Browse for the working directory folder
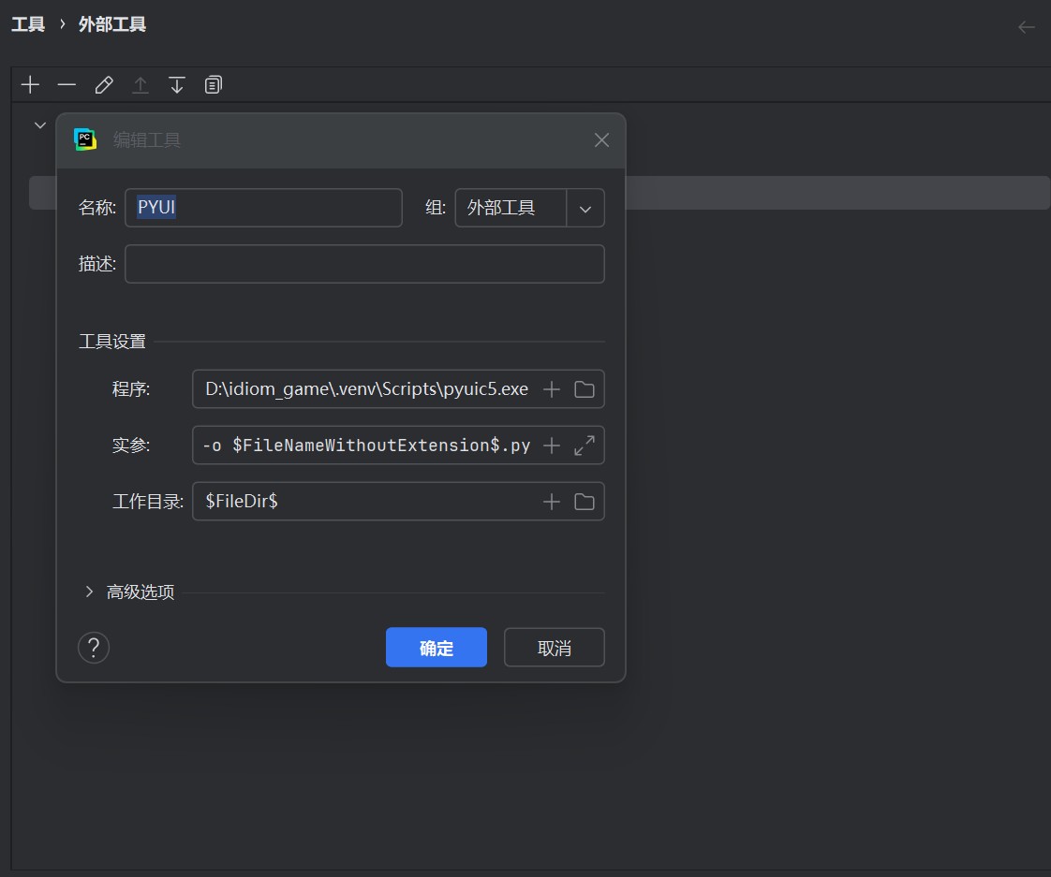Screen dimensions: 1051x877 (584, 501)
